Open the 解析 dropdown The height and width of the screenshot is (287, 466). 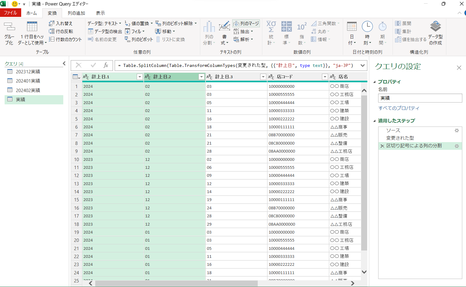243,39
